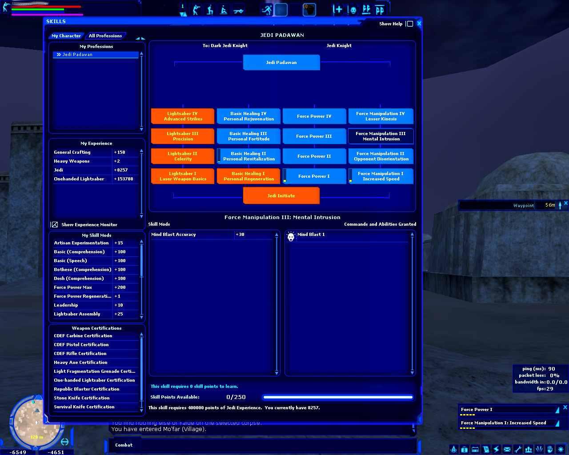Click the Skill Points Available progress bar
Image resolution: width=569 pixels, height=455 pixels.
(338, 397)
